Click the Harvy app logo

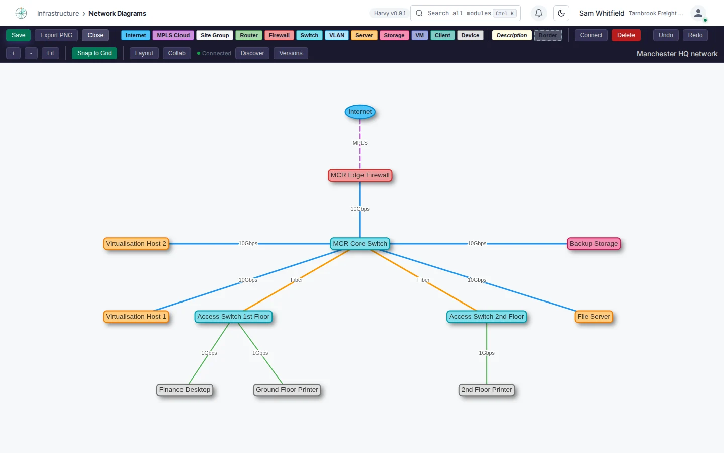(x=21, y=13)
